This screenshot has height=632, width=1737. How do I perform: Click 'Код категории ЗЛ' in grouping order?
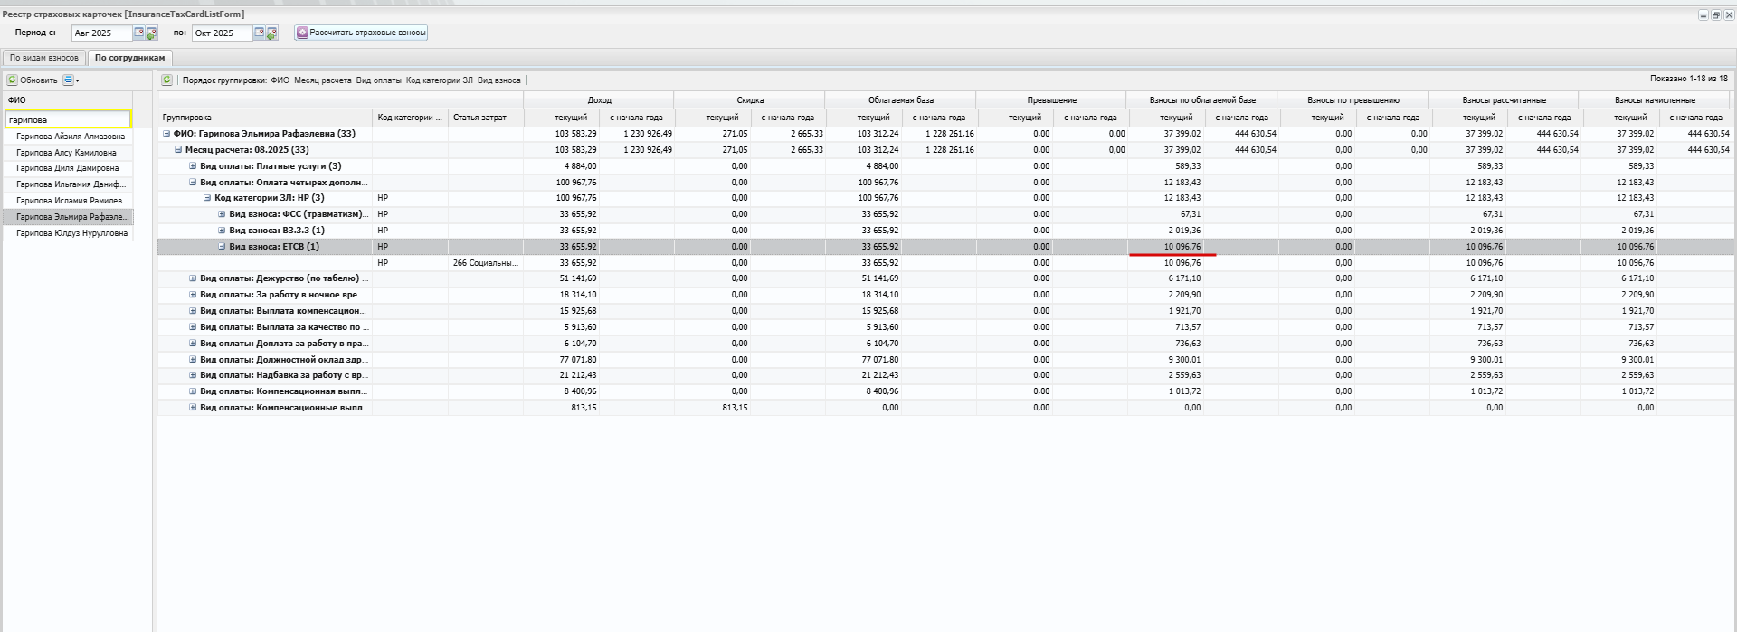click(439, 80)
